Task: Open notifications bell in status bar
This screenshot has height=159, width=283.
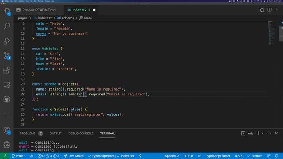Action: click(276, 156)
